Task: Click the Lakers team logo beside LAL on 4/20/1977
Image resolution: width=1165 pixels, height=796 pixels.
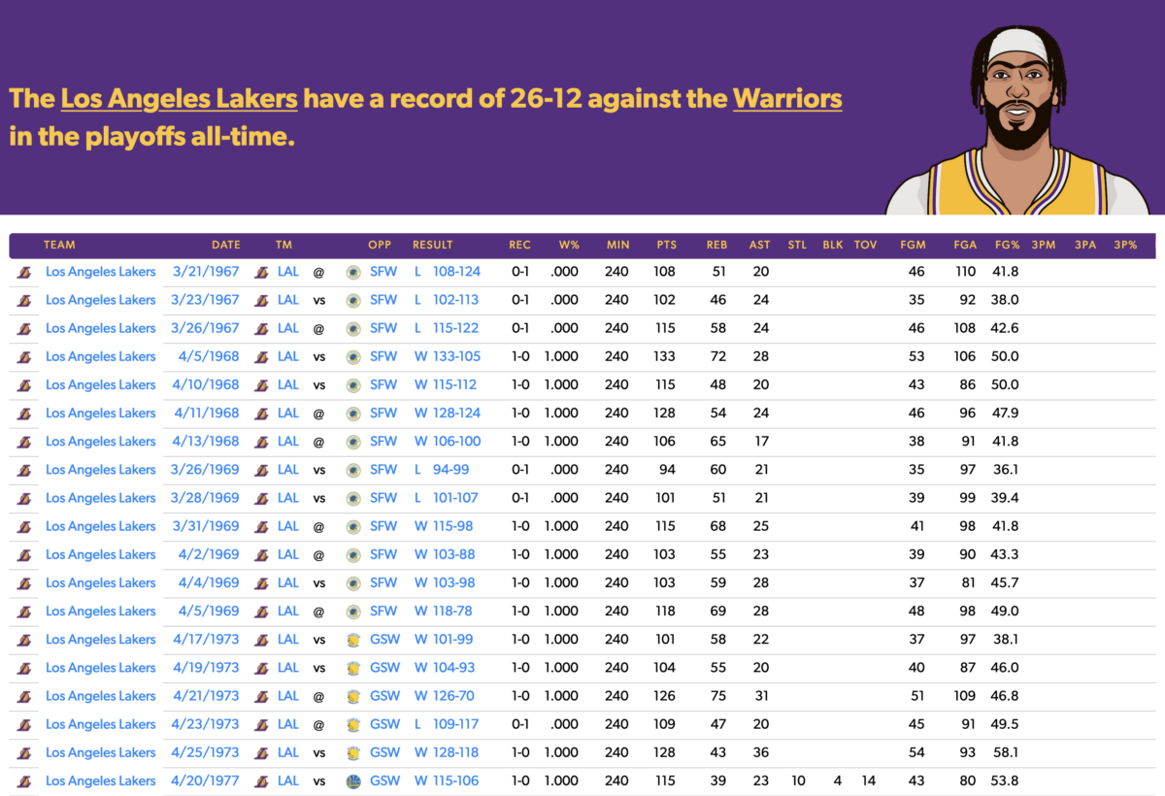Action: click(x=261, y=781)
